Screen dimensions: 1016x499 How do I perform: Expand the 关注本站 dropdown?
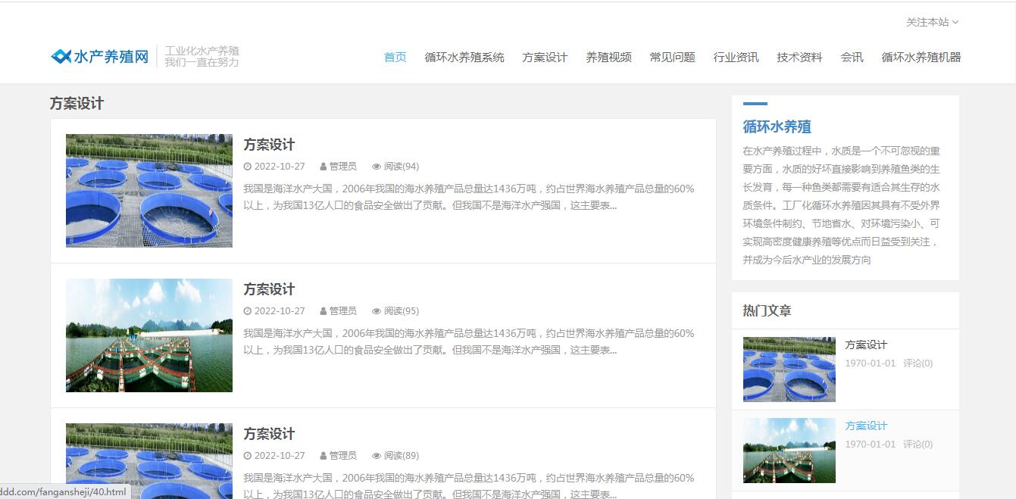[932, 22]
